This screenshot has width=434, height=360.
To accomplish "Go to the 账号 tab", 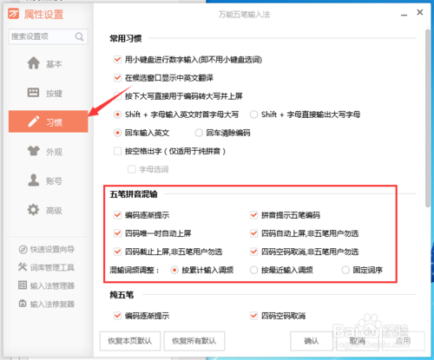I will 48,180.
